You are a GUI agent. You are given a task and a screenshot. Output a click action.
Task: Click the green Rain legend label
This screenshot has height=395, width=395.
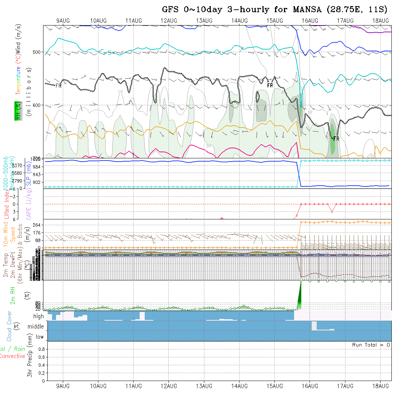click(x=20, y=349)
